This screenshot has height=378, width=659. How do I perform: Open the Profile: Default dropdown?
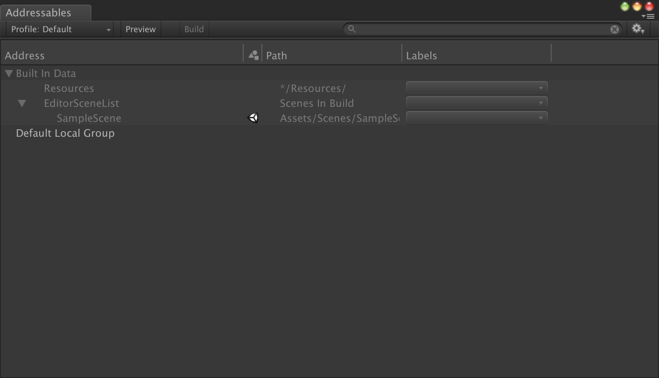click(x=58, y=29)
